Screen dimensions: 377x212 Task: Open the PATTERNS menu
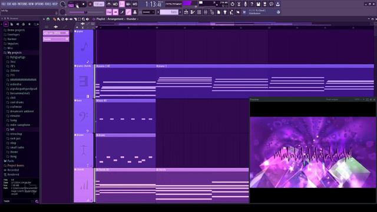(22, 4)
